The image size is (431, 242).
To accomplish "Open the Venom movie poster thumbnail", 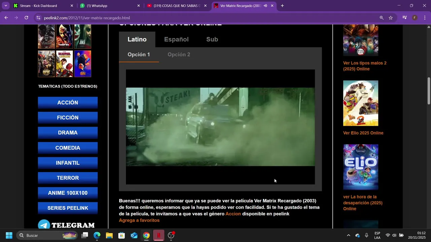I will pos(46,36).
